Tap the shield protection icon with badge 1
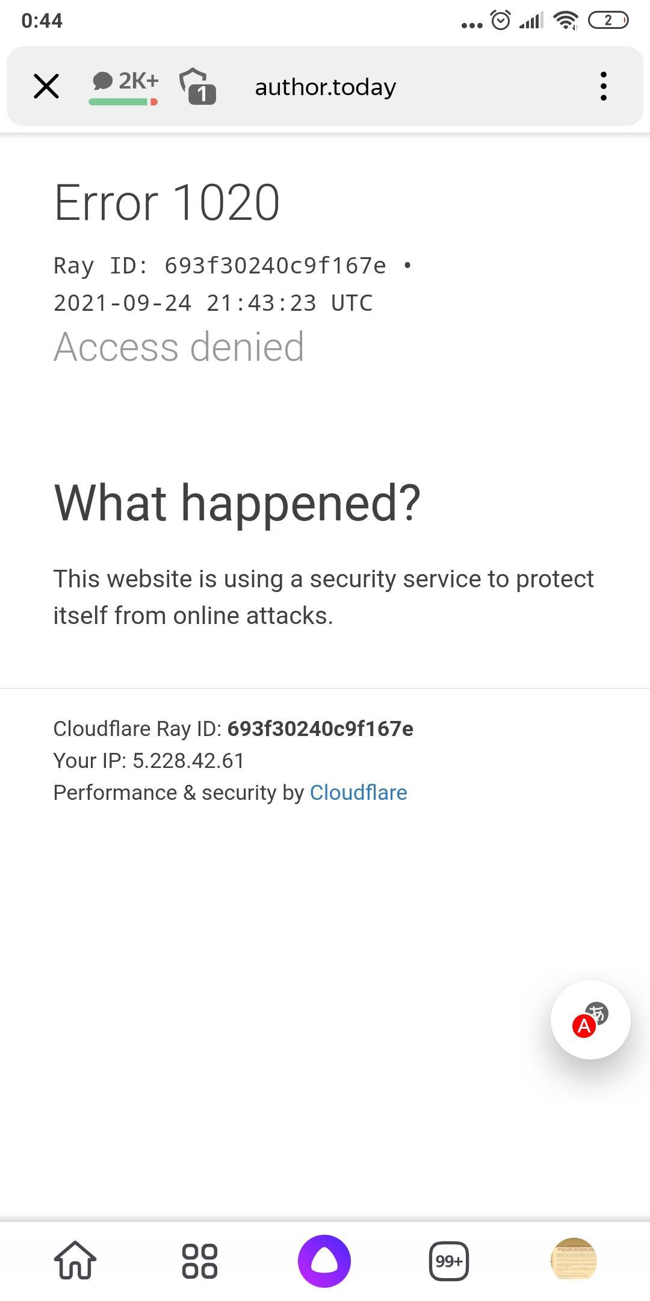The image size is (650, 1301). (x=197, y=86)
